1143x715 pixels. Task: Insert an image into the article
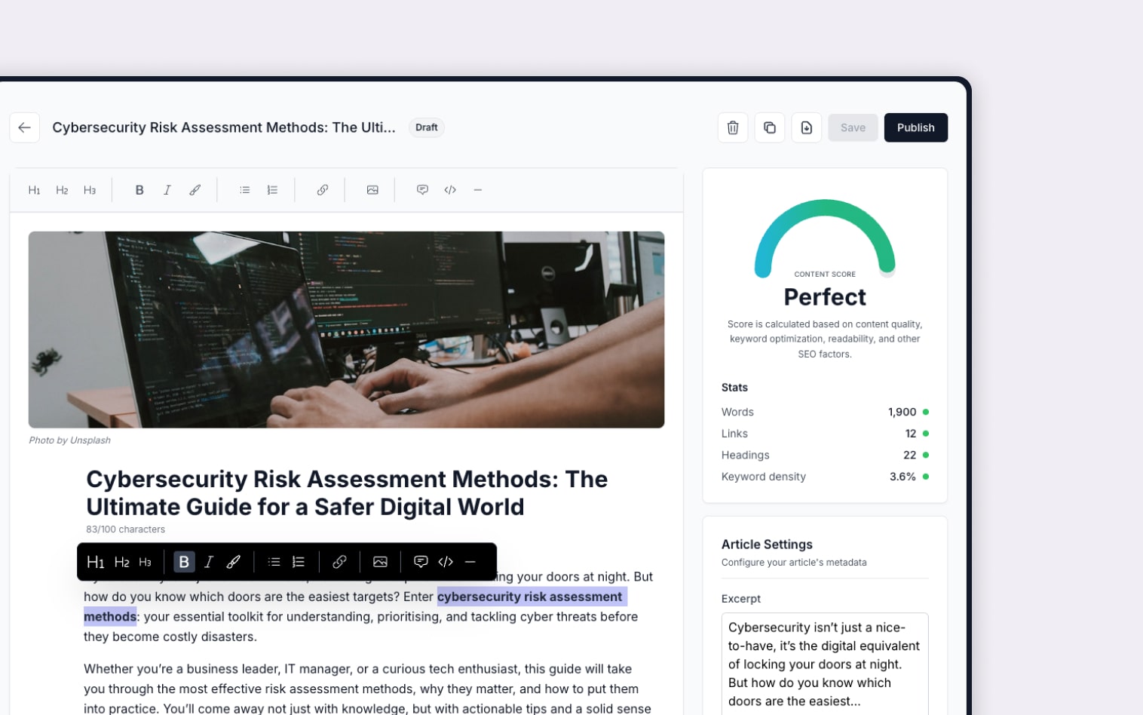pyautogui.click(x=372, y=189)
